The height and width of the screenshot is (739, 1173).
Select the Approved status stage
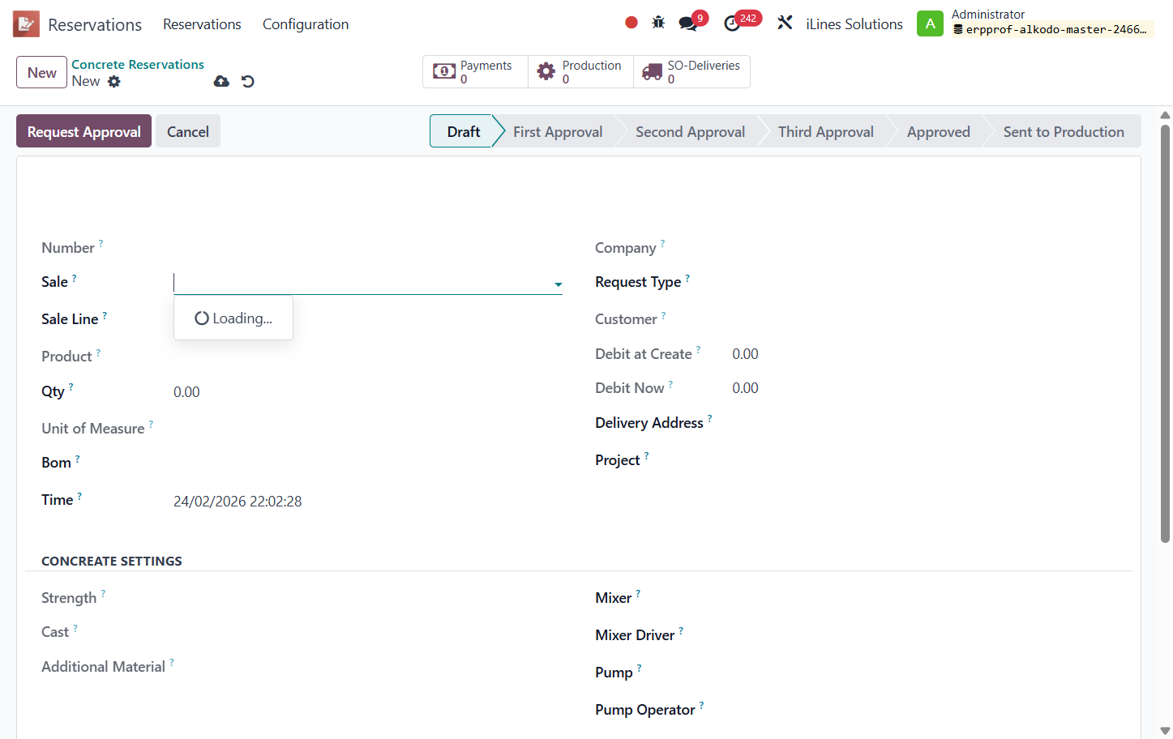pyautogui.click(x=939, y=131)
